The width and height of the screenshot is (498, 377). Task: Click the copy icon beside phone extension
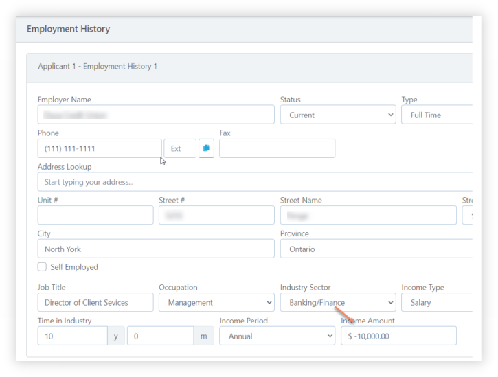(206, 148)
